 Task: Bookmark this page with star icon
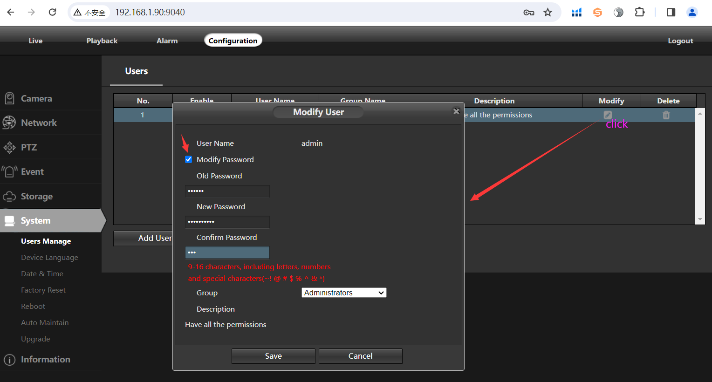click(x=548, y=12)
